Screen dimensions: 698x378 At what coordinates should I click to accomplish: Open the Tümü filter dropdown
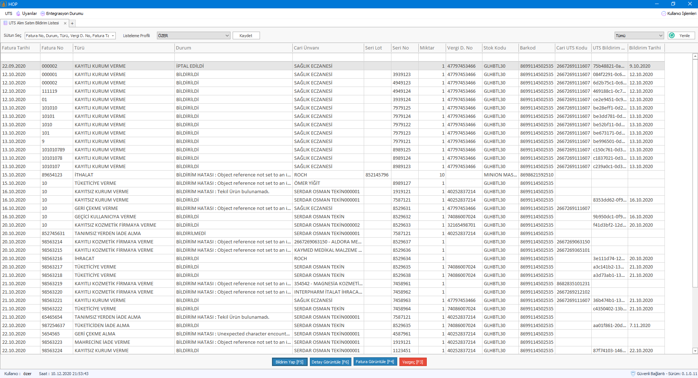pyautogui.click(x=639, y=36)
